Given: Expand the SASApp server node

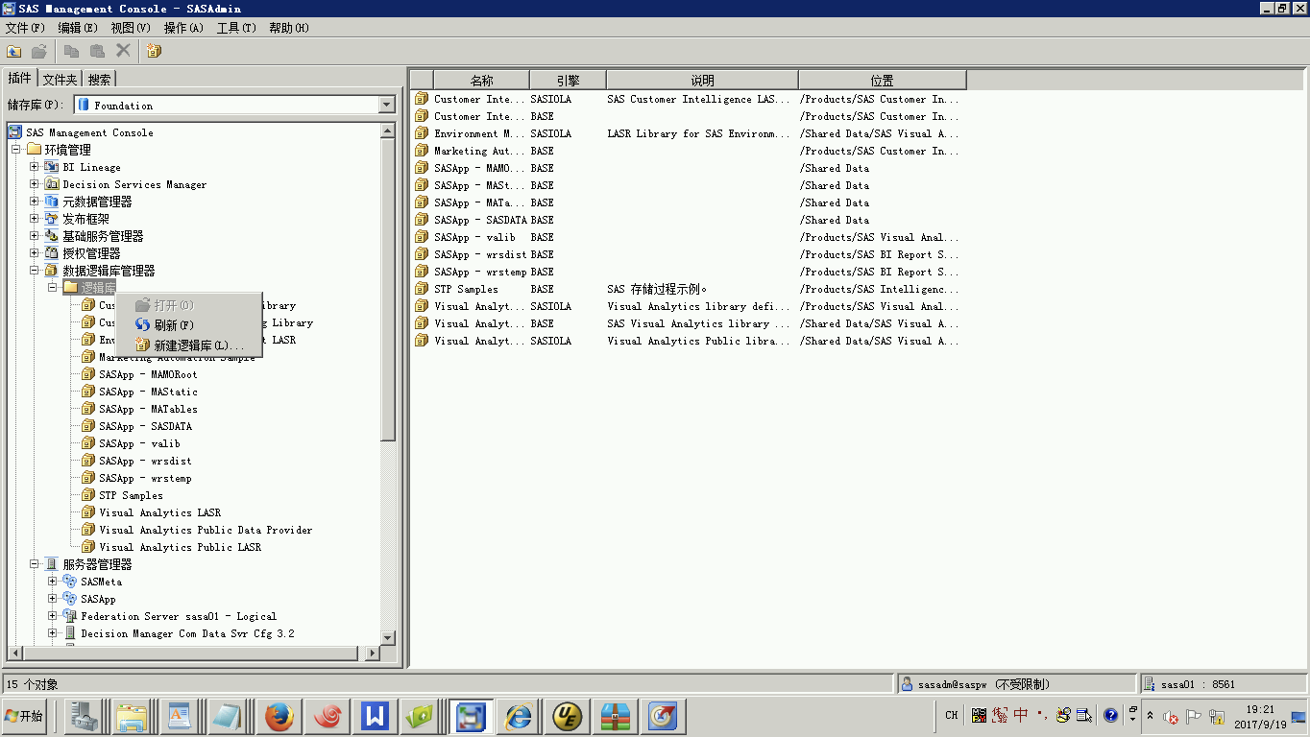Looking at the screenshot, I should pyautogui.click(x=53, y=599).
